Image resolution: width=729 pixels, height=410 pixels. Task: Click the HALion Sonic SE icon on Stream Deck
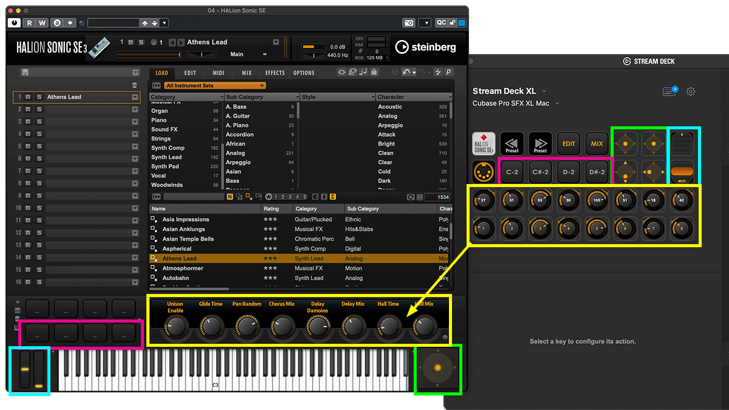(484, 143)
